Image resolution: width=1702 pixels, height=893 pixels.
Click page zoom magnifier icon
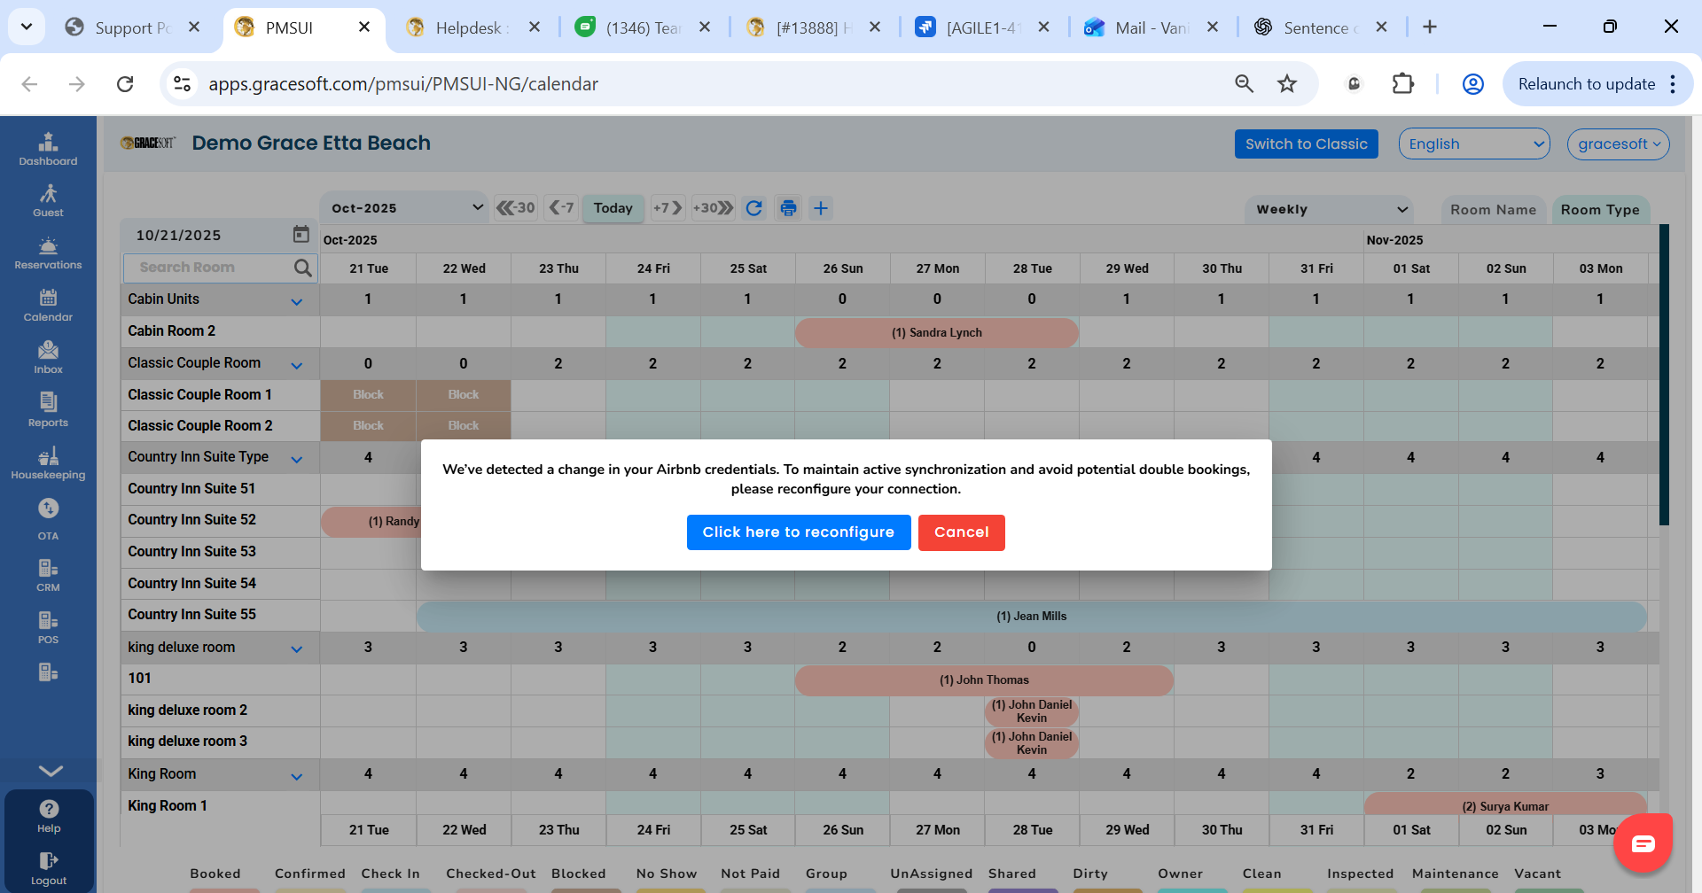pyautogui.click(x=1245, y=84)
